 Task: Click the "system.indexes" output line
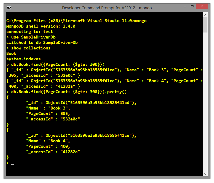pos(23,59)
